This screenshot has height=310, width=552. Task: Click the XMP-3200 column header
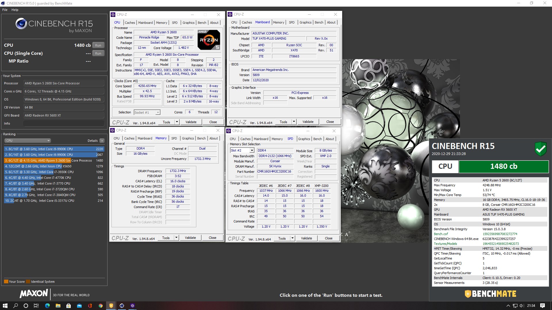point(321,186)
